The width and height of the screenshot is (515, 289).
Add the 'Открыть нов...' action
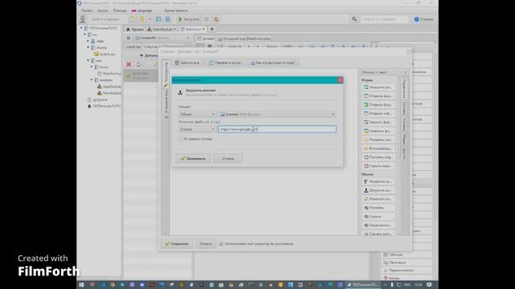click(378, 113)
